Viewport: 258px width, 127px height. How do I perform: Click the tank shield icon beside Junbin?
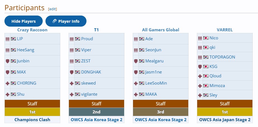point(8,61)
